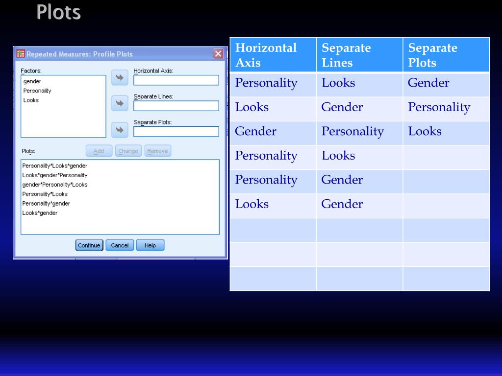
Task: Click the arrow button beside Separate Lines
Action: [120, 103]
